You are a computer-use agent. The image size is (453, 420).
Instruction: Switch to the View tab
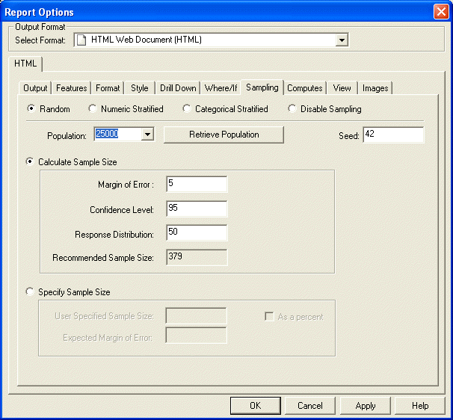coord(342,88)
